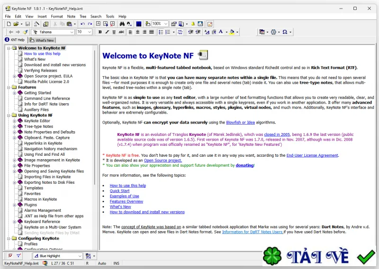Screen dimensions: 379x269
Task: Open the End-User License Agreement link
Action: [x=312, y=155]
